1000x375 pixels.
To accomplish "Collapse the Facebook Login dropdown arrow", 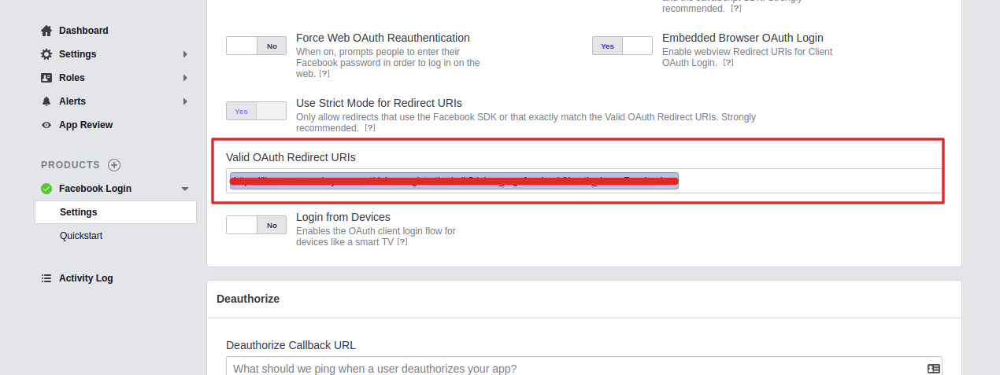I will (185, 189).
